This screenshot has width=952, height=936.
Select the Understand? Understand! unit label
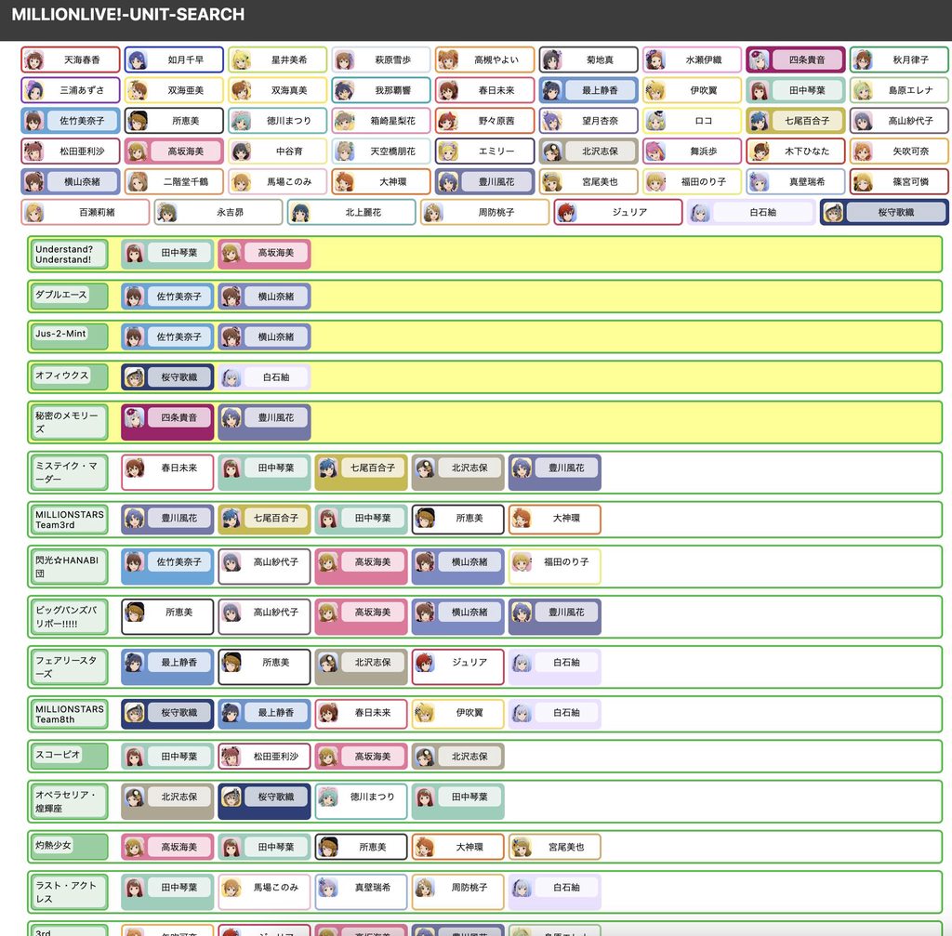point(69,255)
